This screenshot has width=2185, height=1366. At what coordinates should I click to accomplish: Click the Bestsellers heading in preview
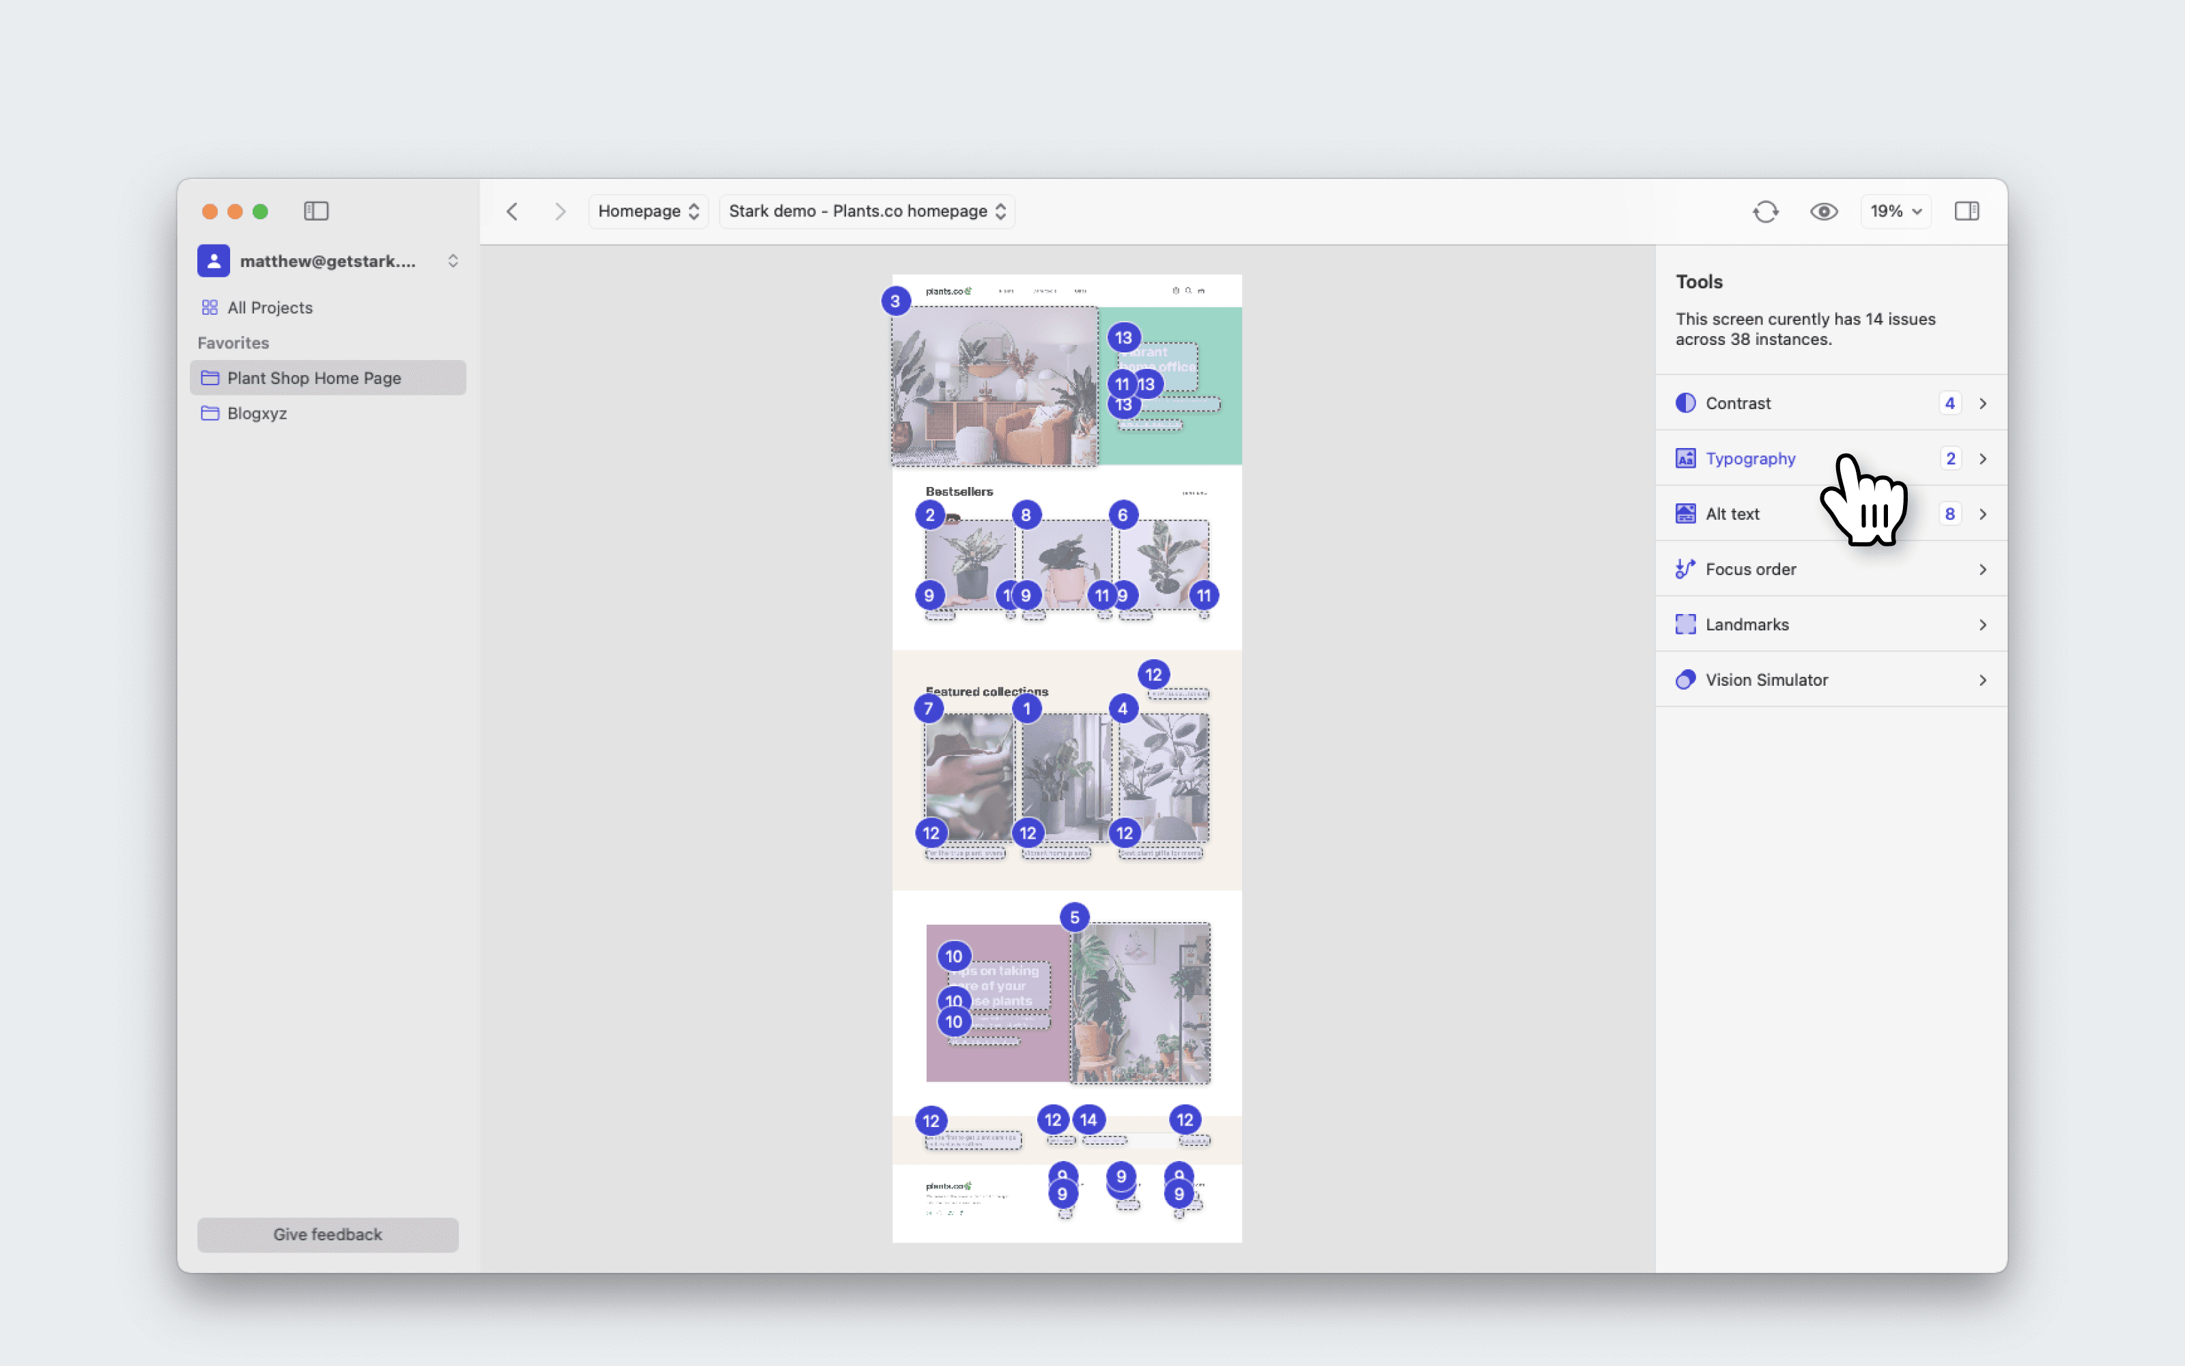pos(959,492)
